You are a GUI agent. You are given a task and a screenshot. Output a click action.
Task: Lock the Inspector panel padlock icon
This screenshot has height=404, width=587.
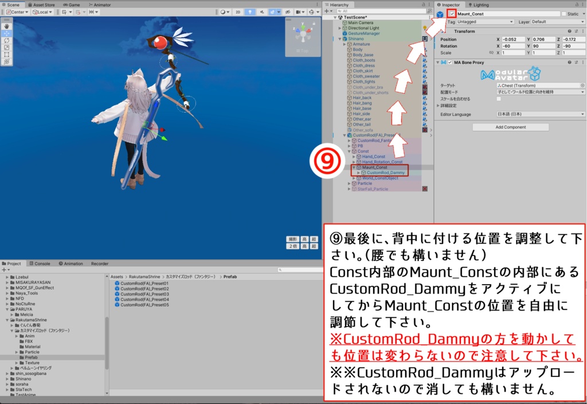pos(577,5)
